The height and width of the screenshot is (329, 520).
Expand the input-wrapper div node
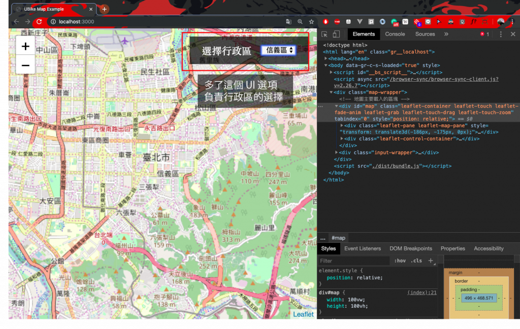click(x=336, y=153)
